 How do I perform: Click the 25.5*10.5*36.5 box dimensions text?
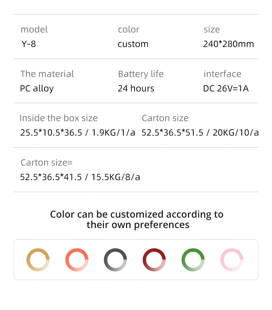[77, 133]
